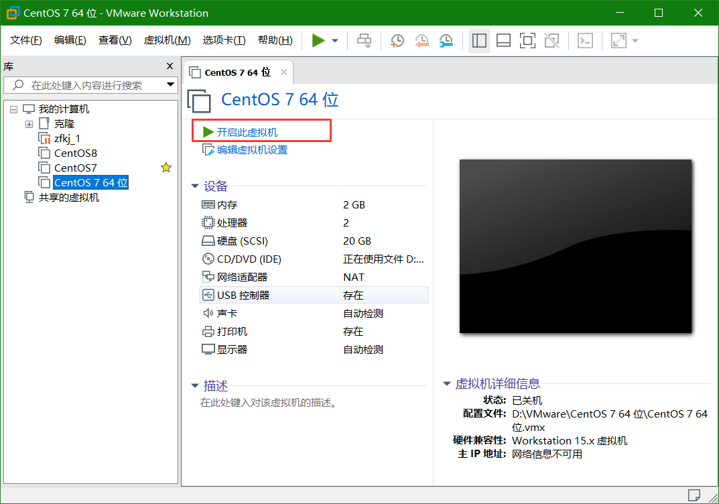This screenshot has height=504, width=719.
Task: Click the memory chip icon
Action: [x=208, y=204]
